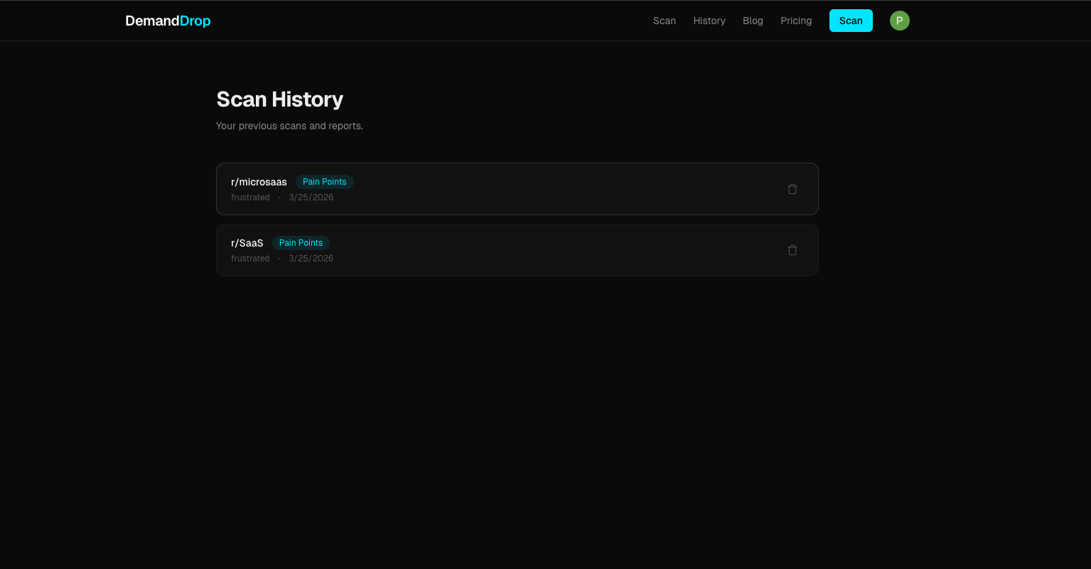
Task: Open the Pricing nav item
Action: (796, 21)
